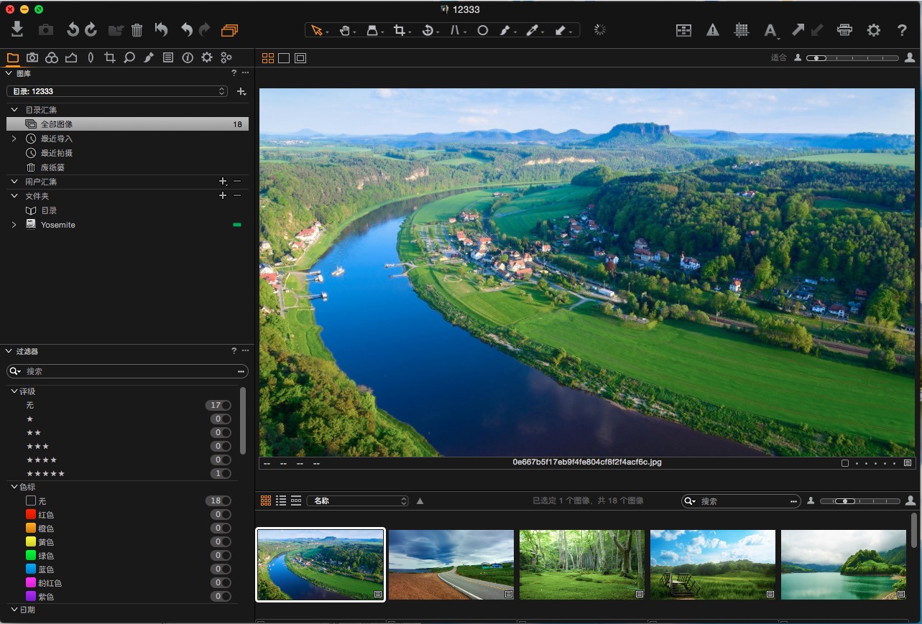Show exposure warning with the triangle icon

click(x=712, y=30)
